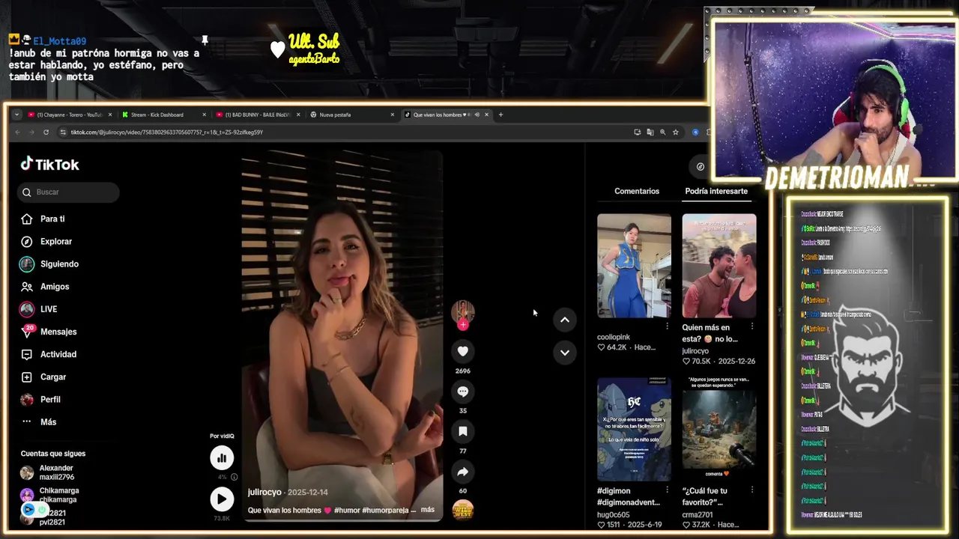Viewport: 959px width, 539px height.
Task: Open options for '¿Cuál fue tu favorito?' video
Action: 752,490
